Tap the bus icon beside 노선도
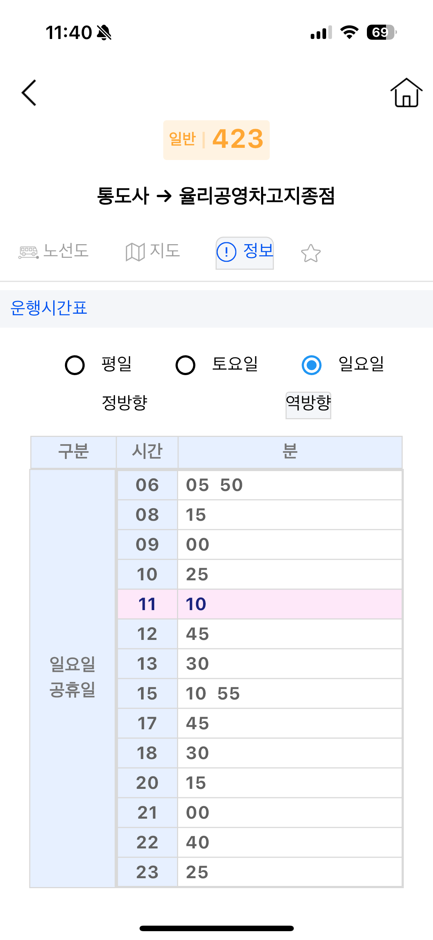The height and width of the screenshot is (940, 433). (x=28, y=252)
